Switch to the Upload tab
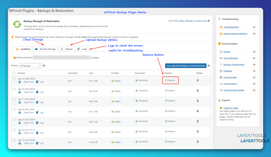Image resolution: width=271 pixels, height=157 pixels. point(66,49)
